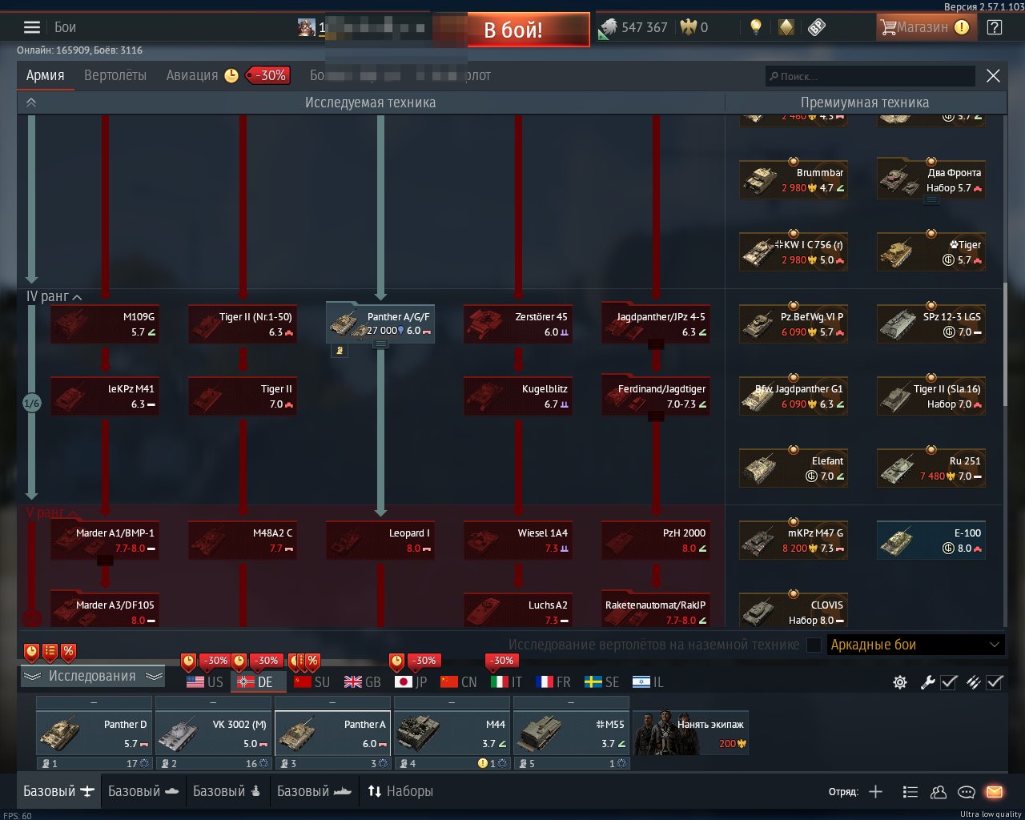Click the ticket icon beside the gold diamond
The image size is (1025, 820).
(816, 27)
